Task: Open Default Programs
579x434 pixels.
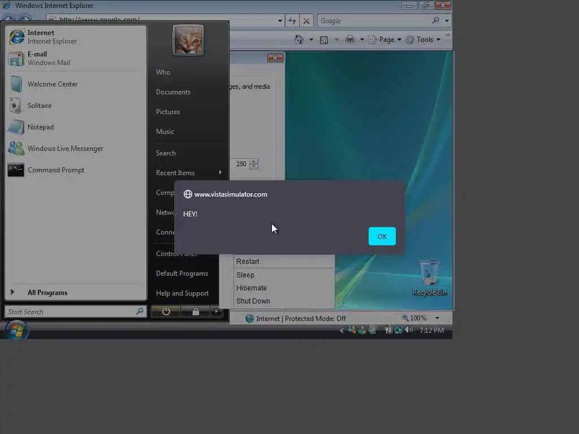Action: pos(182,274)
